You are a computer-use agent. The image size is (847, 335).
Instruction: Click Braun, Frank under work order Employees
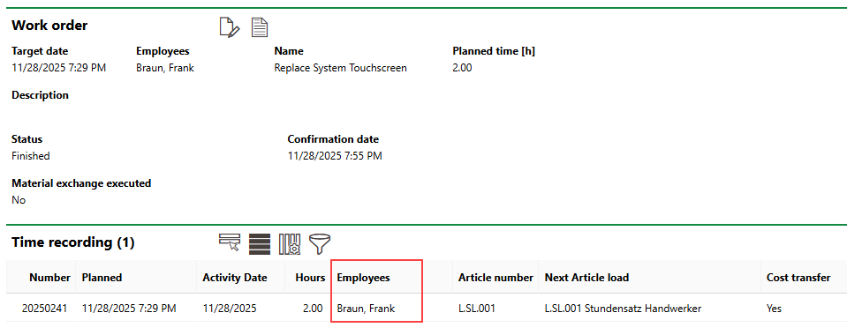tap(165, 68)
